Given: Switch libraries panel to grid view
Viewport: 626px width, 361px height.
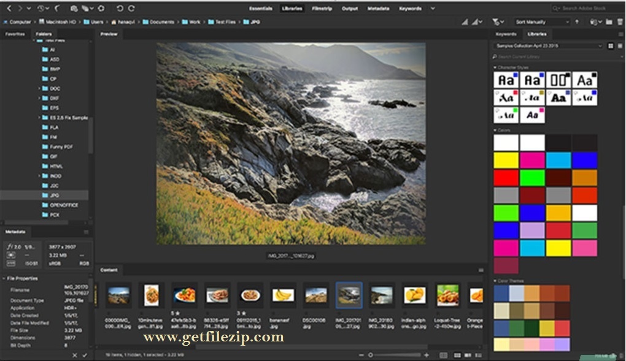Looking at the screenshot, I should point(611,46).
